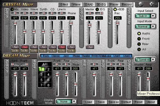The width and height of the screenshot is (160, 106).
Task: Open the Wave tab
Action: coord(77,5)
